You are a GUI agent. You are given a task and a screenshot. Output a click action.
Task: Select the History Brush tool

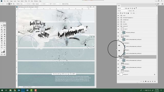pyautogui.click(x=2, y=37)
